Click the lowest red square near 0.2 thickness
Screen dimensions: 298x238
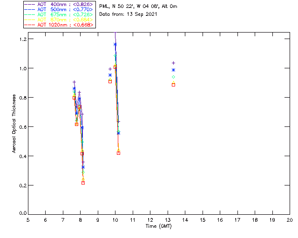(83, 183)
